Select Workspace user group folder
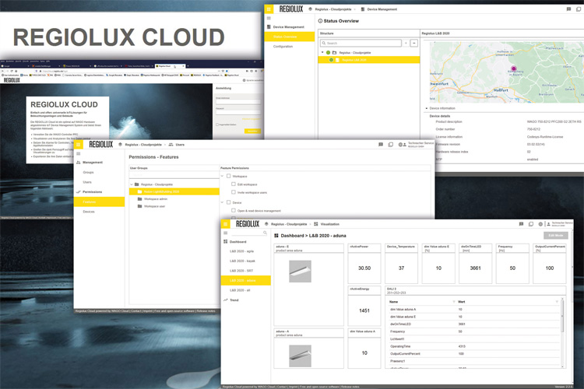 click(155, 206)
